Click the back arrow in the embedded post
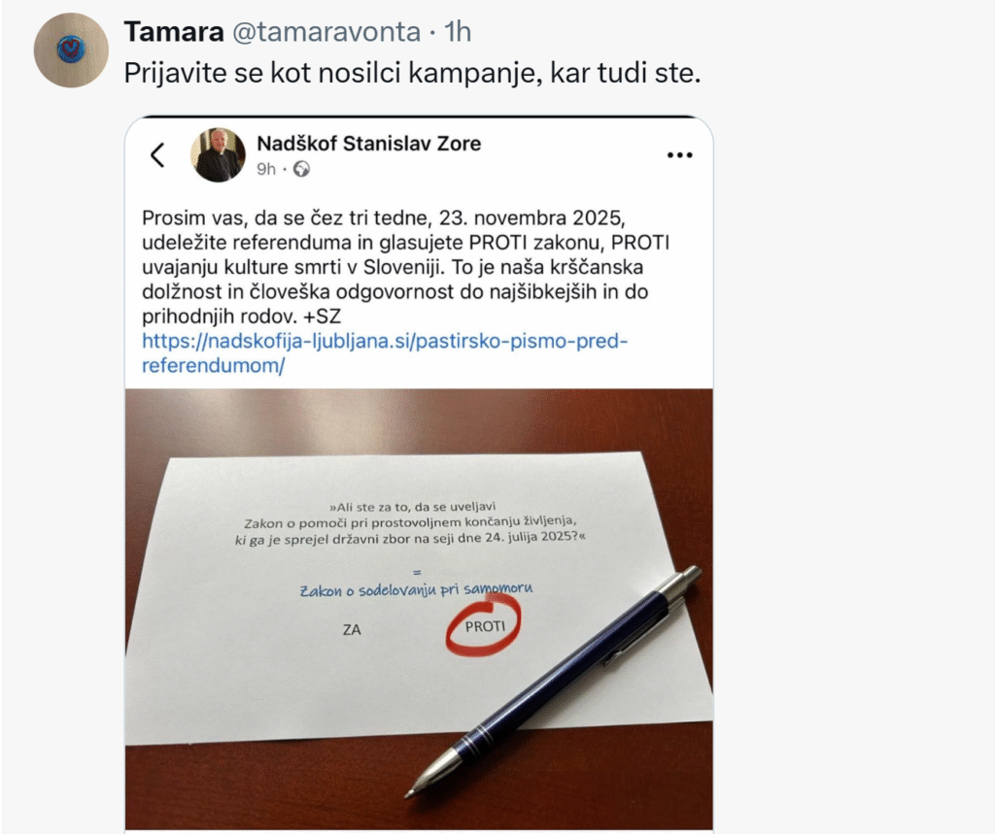The width and height of the screenshot is (995, 834). [157, 154]
